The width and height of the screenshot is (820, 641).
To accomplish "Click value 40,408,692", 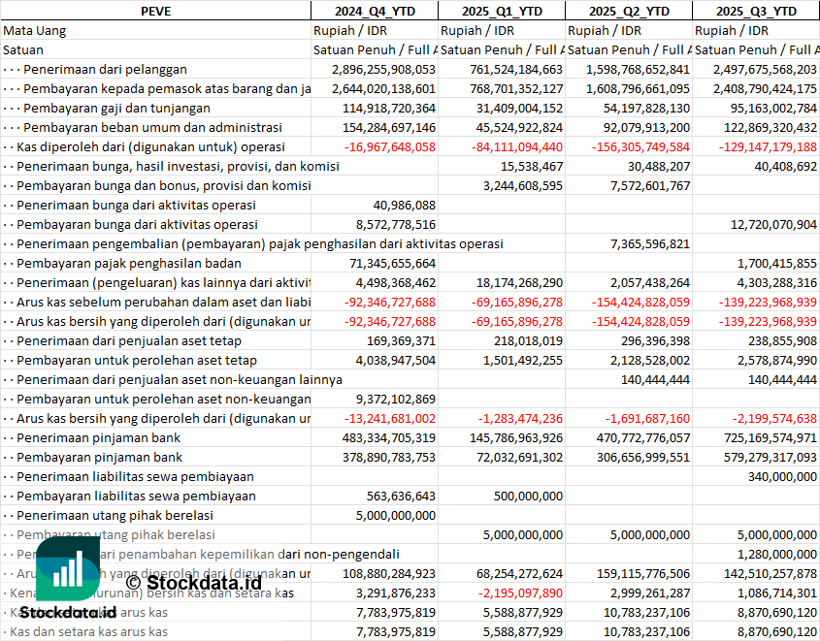I will [785, 166].
